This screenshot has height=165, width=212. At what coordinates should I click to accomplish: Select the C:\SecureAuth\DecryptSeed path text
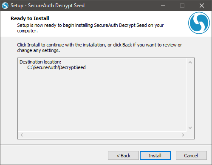(57, 67)
